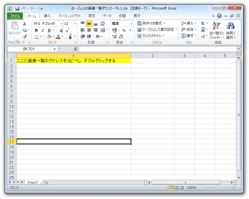The image size is (249, 199).
Task: Click the zoom slider handle
Action: click(217, 188)
